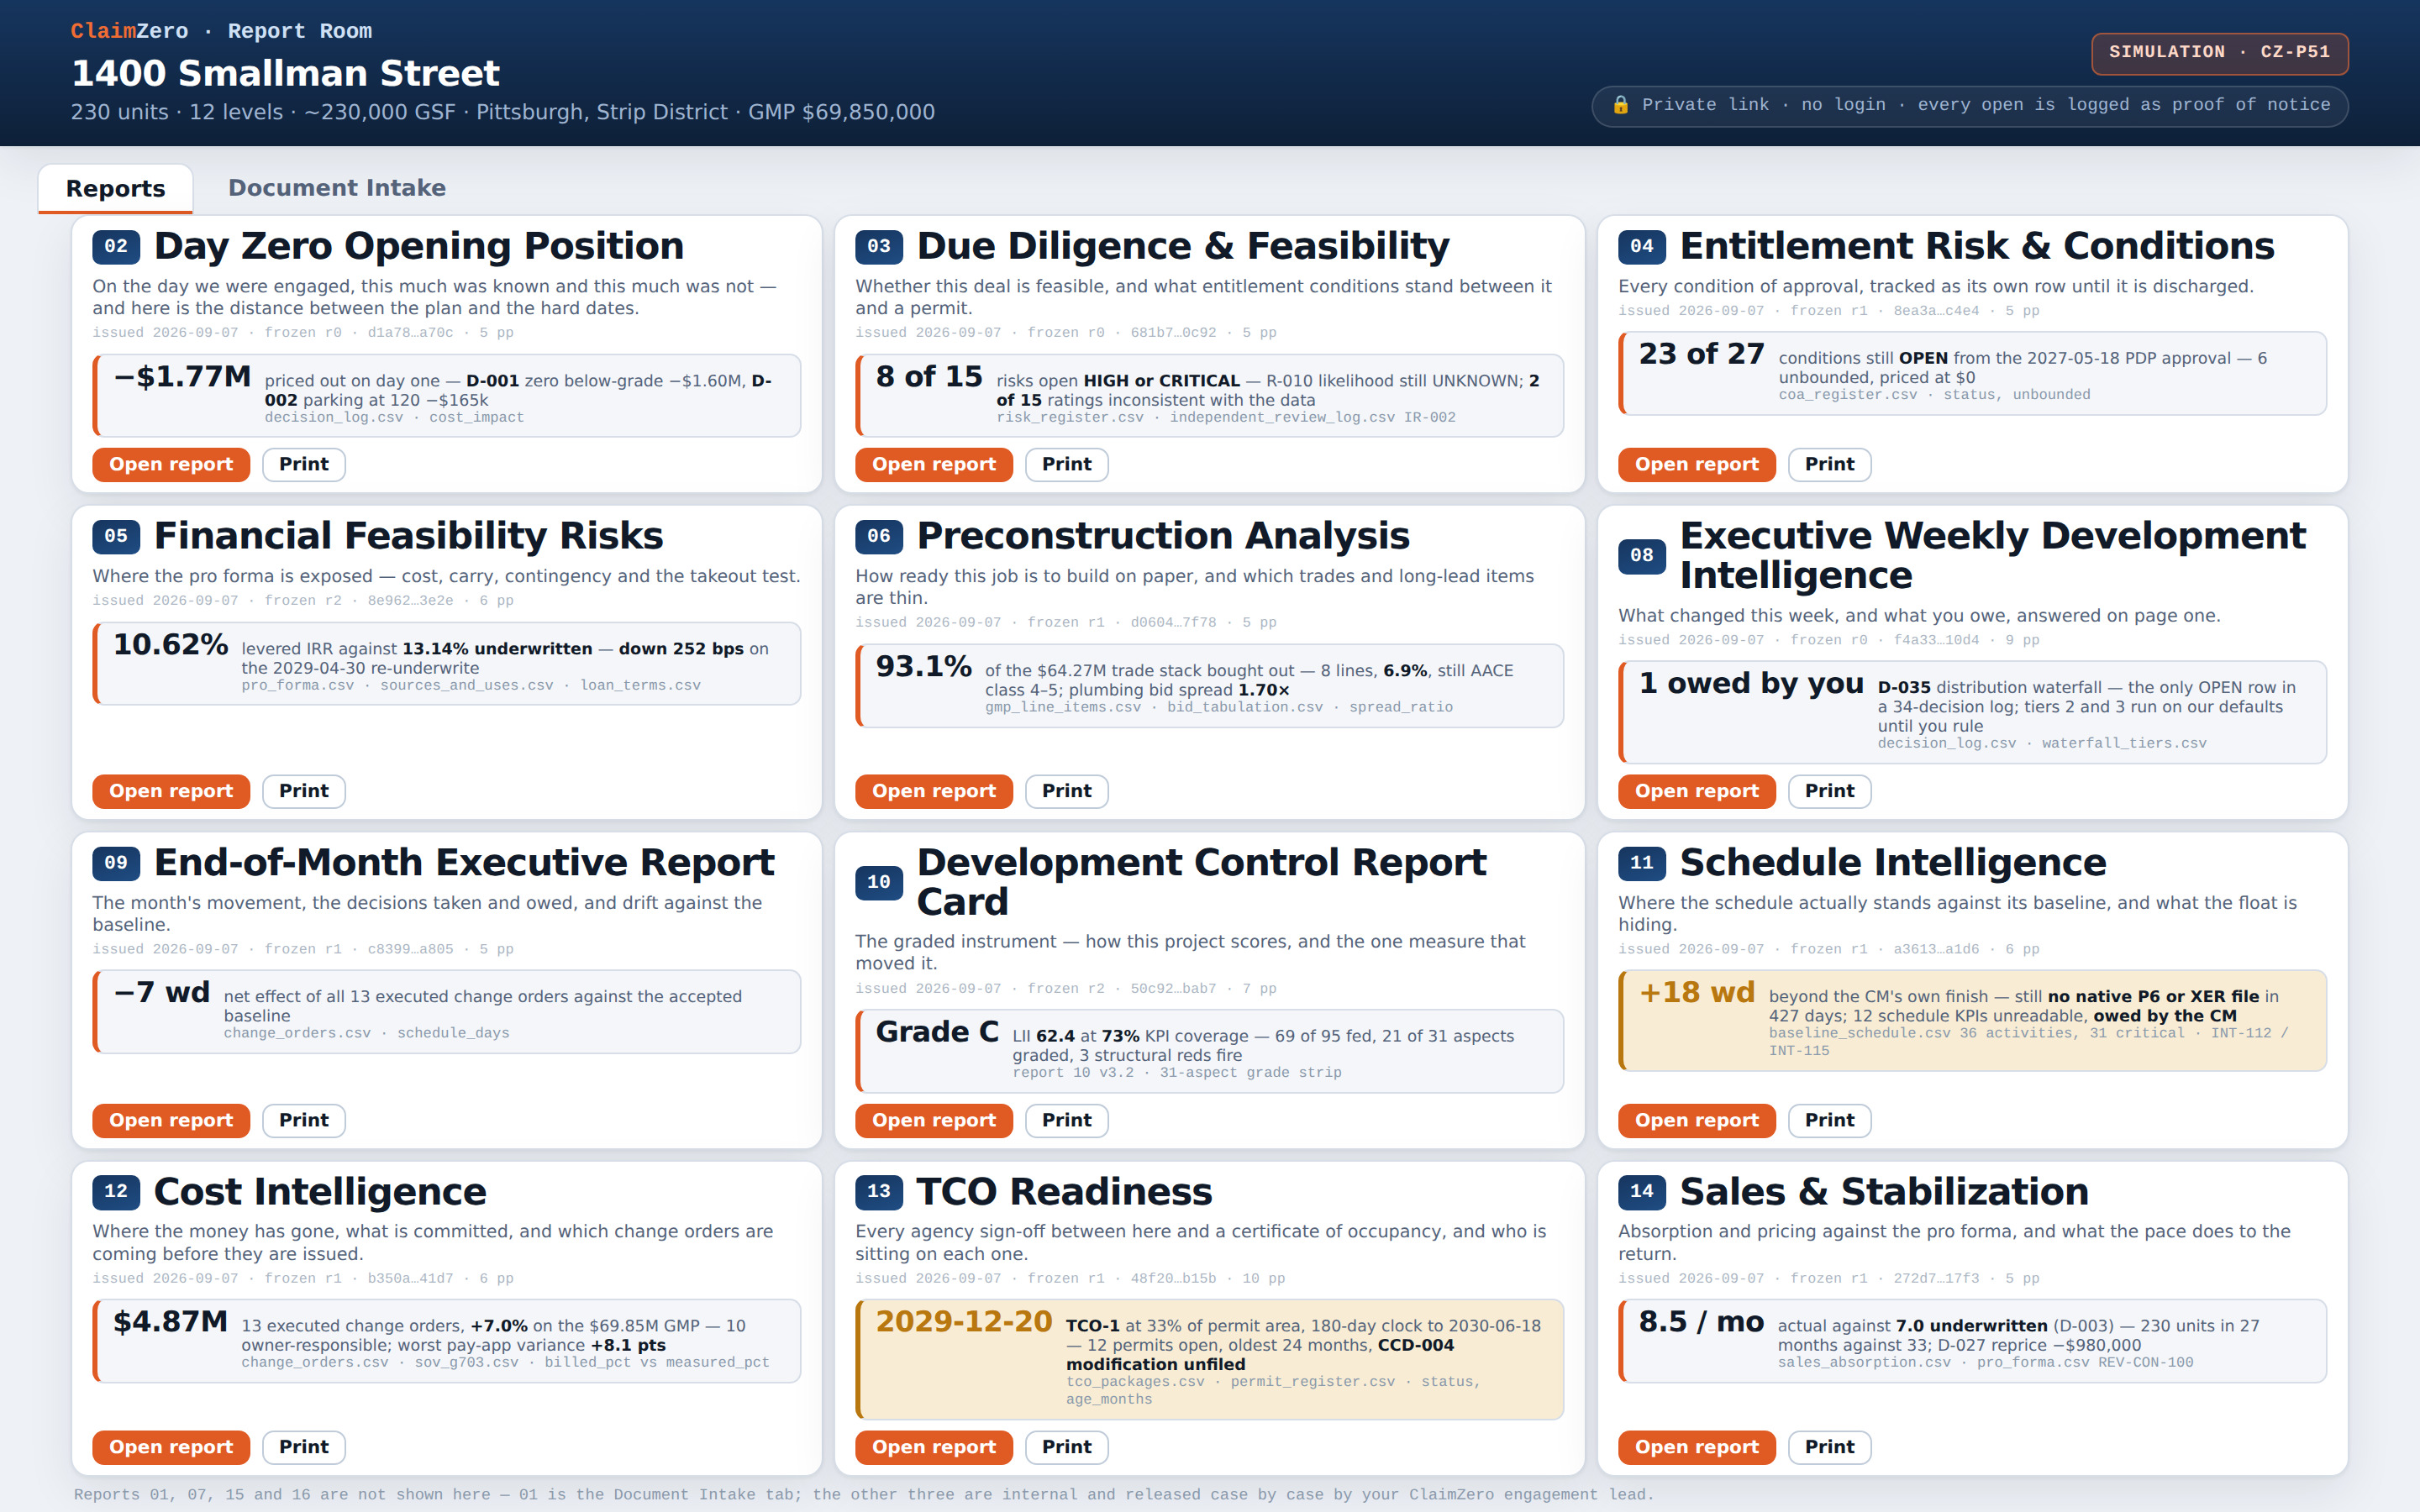The width and height of the screenshot is (2420, 1512).
Task: Click the 13 badge on TCO Readiness card
Action: pos(879,1191)
